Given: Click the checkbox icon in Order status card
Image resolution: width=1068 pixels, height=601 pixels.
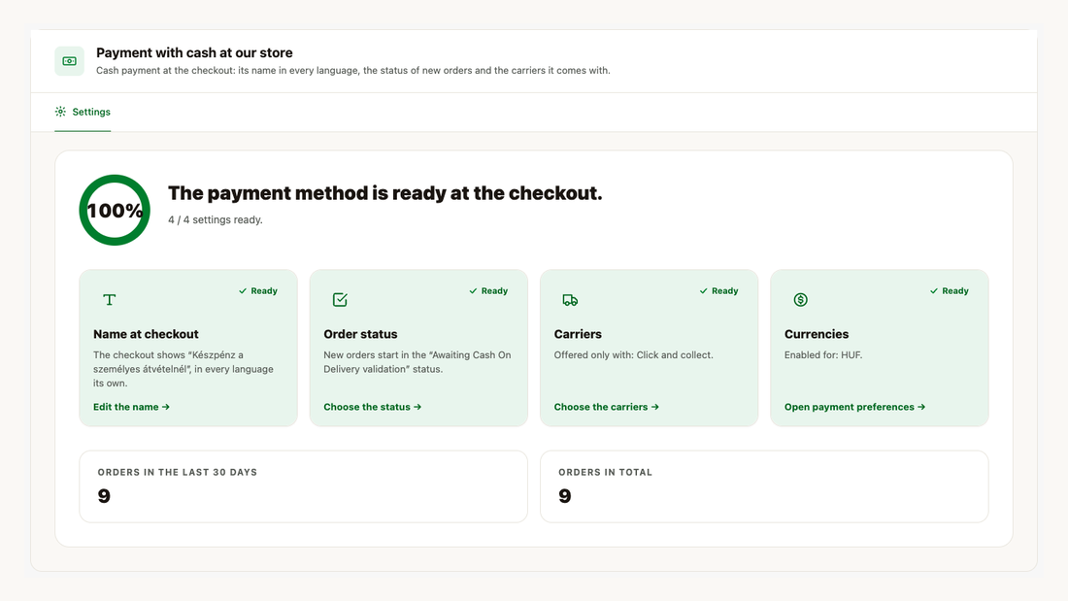Looking at the screenshot, I should (340, 300).
